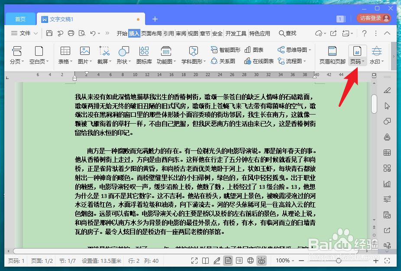Switch to page layout view in status bar
Viewport: 401px width, 271px height.
228,261
